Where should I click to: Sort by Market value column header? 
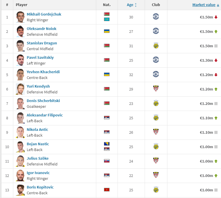[x=204, y=5]
